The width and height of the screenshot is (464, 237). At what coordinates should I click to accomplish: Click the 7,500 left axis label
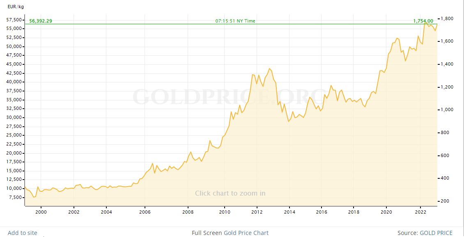click(16, 198)
